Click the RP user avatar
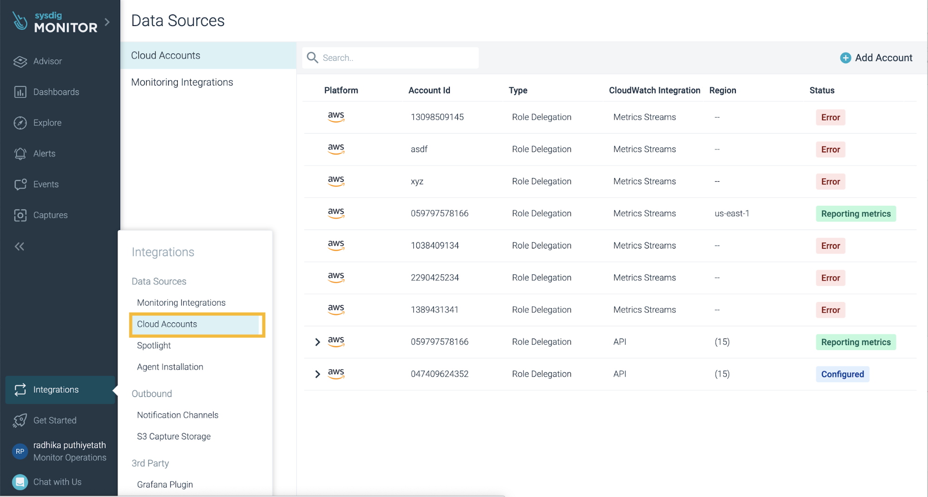This screenshot has width=928, height=497. [x=19, y=451]
